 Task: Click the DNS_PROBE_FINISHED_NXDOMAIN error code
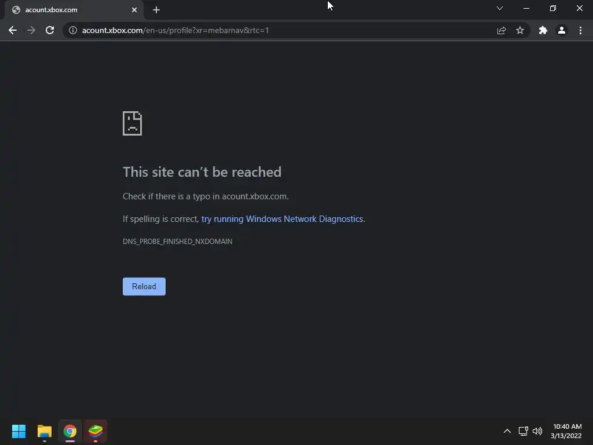177,242
